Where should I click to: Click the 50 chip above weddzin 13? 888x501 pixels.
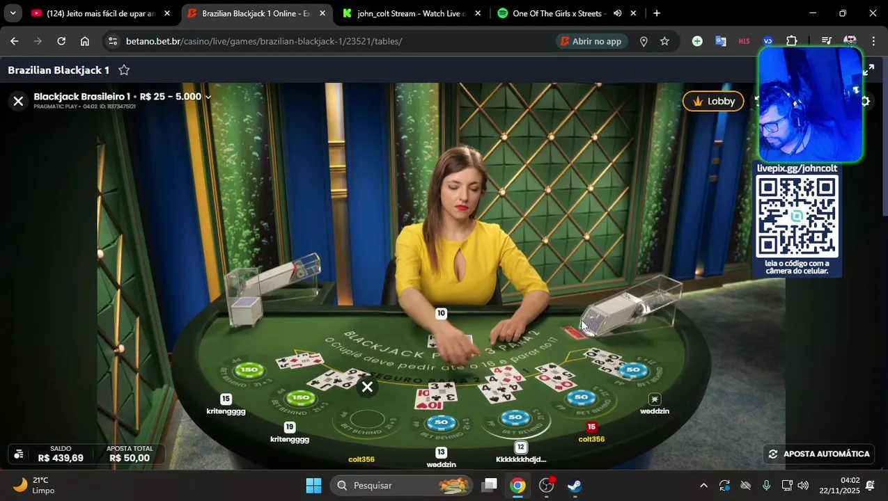pos(441,422)
